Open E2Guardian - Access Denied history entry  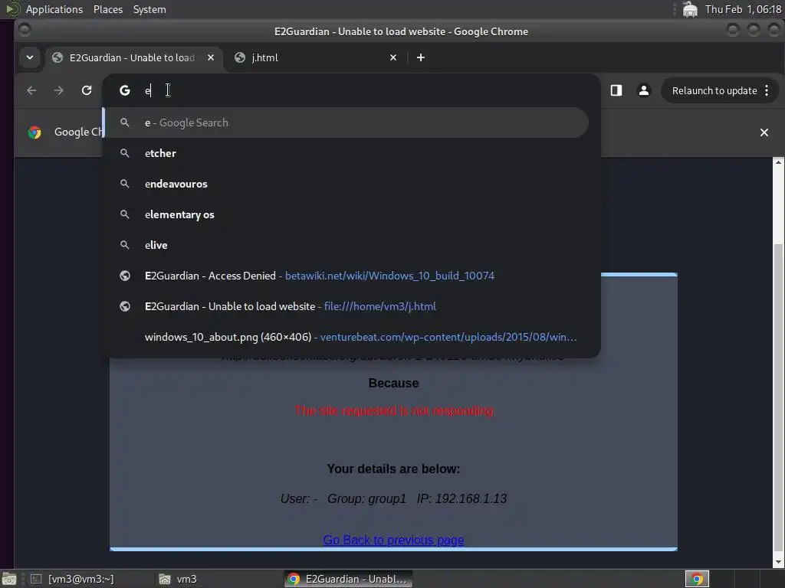coord(347,276)
